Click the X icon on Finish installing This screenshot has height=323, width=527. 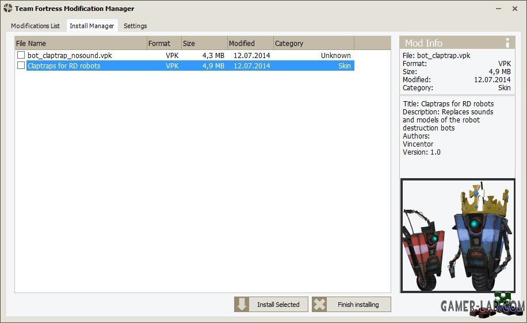click(319, 304)
